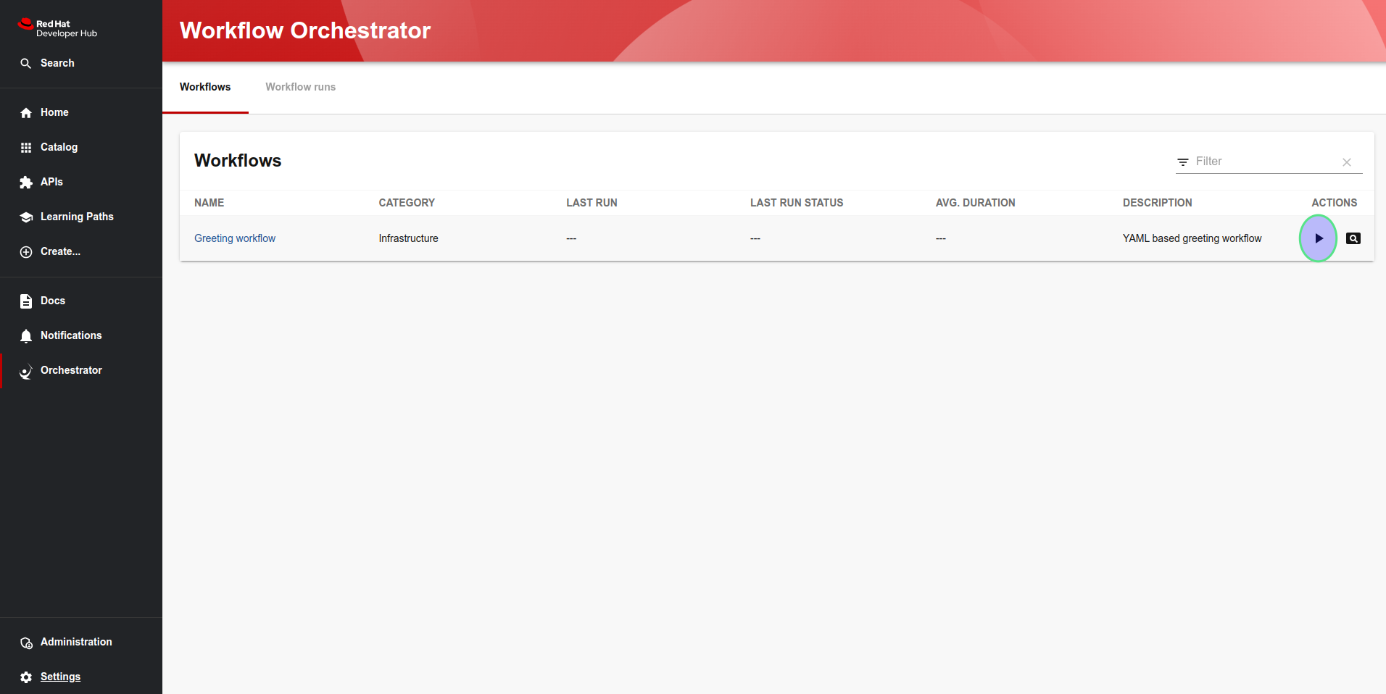Select Orchestrator in the sidebar
Screen dimensions: 1386x694
(71, 370)
